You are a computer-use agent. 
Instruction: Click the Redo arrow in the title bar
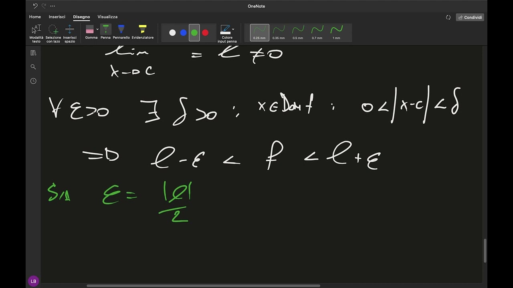(44, 6)
